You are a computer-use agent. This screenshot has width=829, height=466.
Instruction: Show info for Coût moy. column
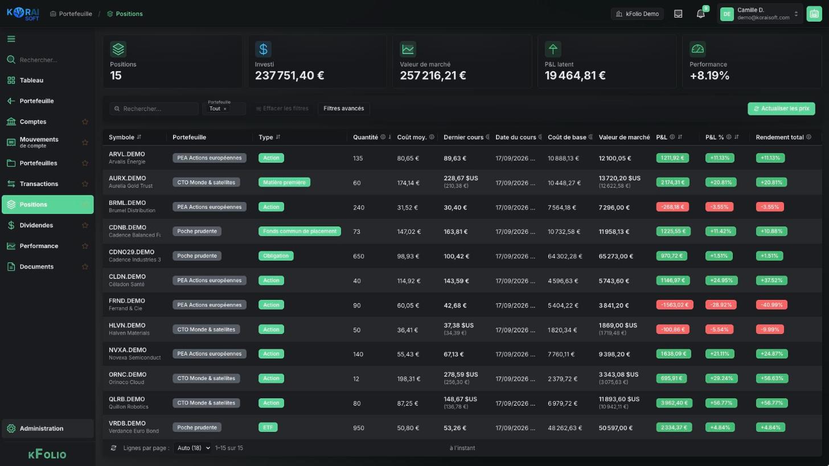(432, 137)
